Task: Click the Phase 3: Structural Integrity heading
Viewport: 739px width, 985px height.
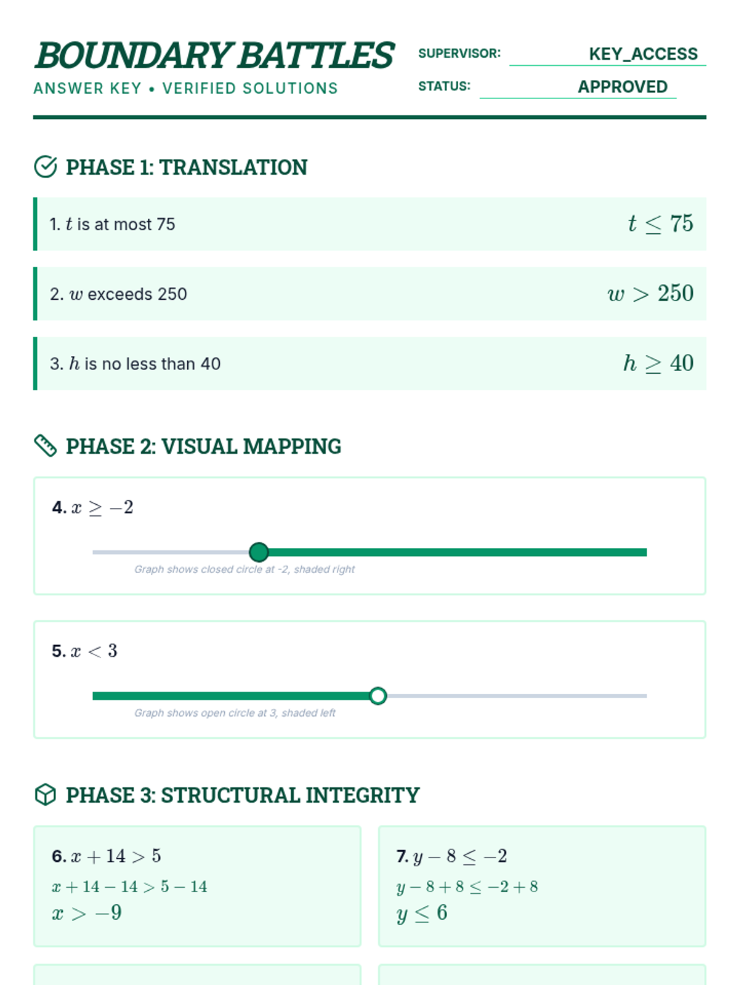Action: pyautogui.click(x=242, y=795)
